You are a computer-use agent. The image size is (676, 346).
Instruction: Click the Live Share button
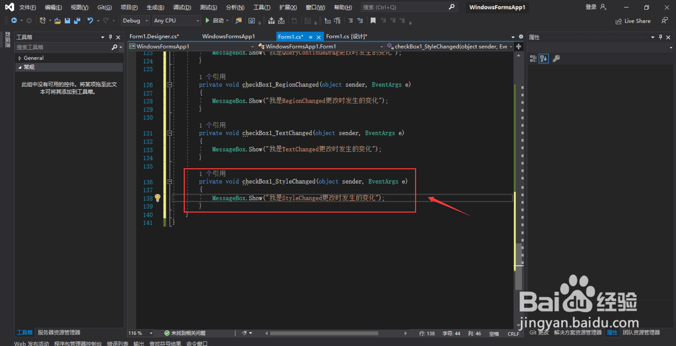633,21
